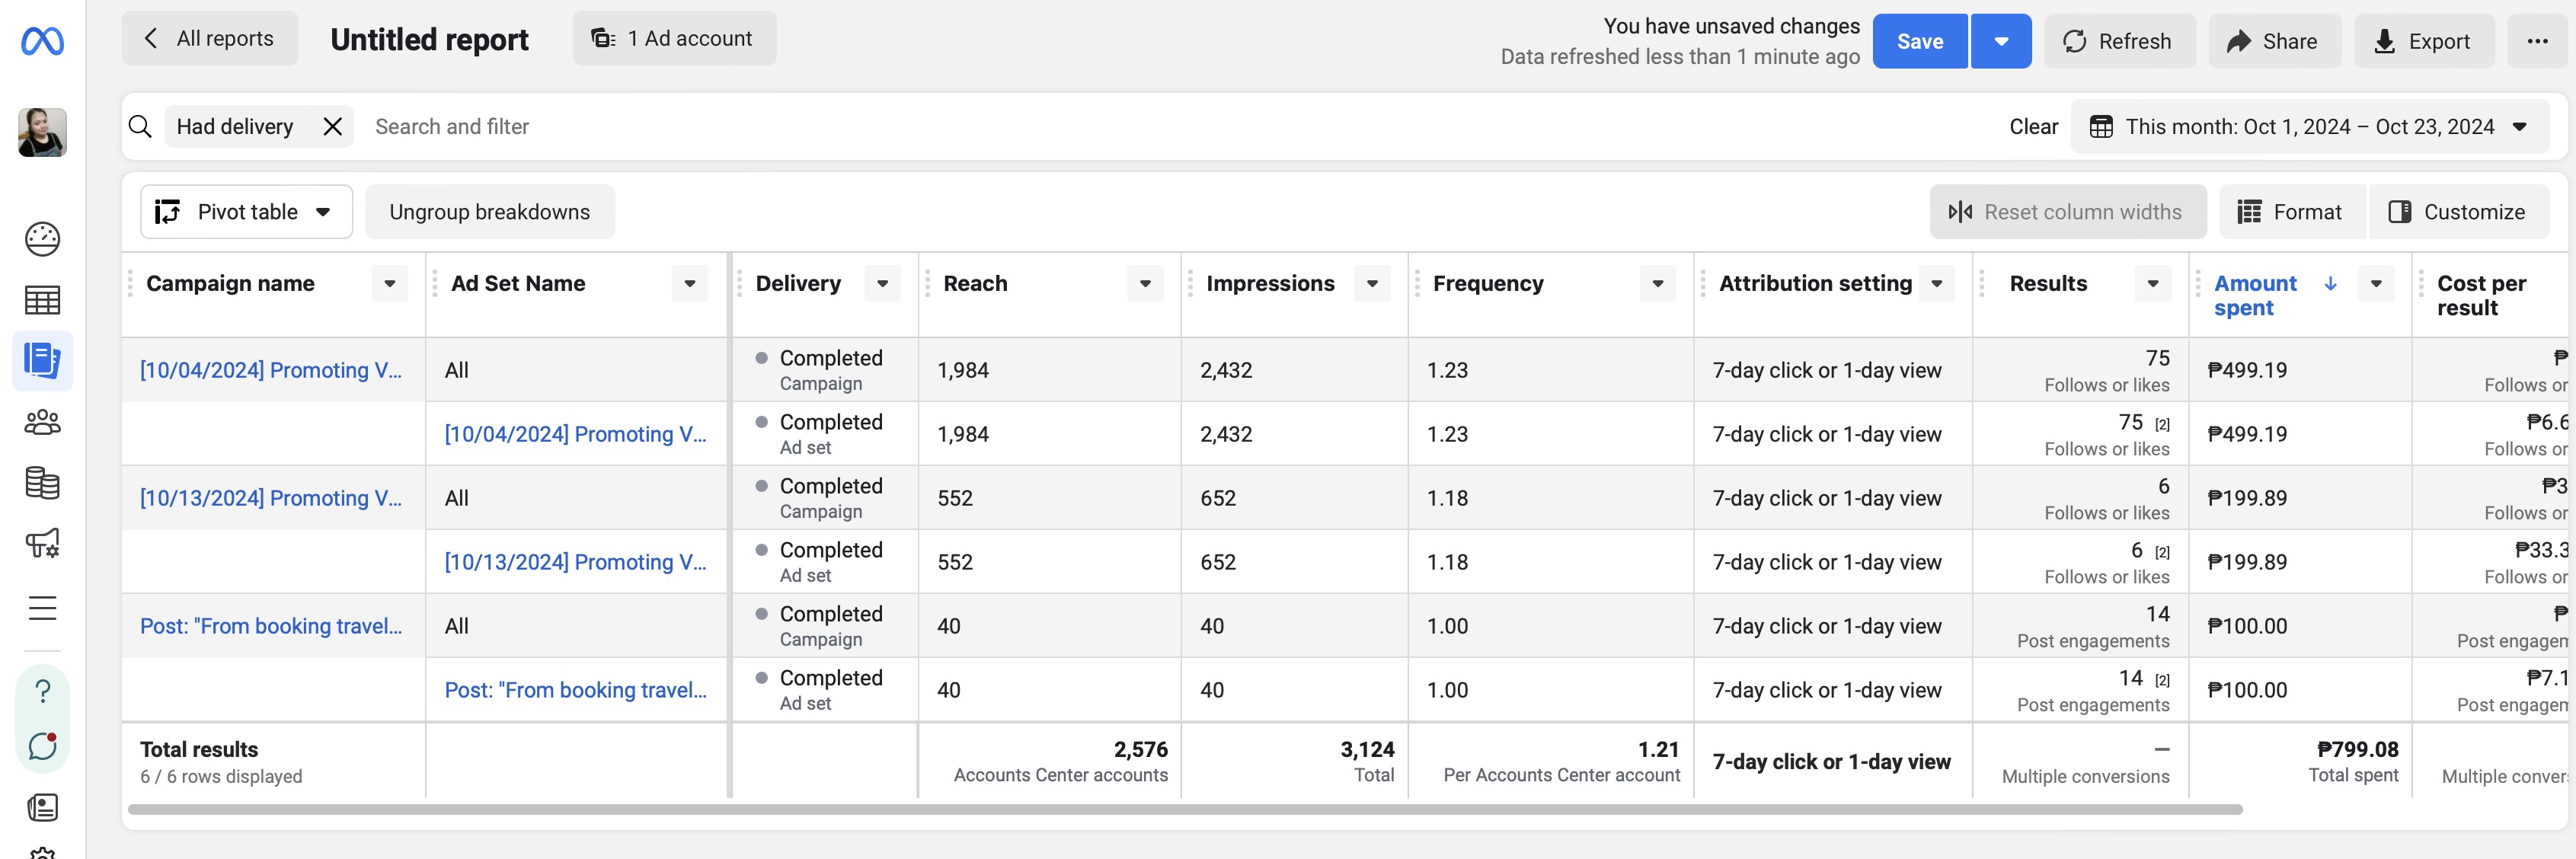Screen dimensions: 2576x859
Task: Open the megaphone advertising settings icon
Action: click(x=42, y=544)
